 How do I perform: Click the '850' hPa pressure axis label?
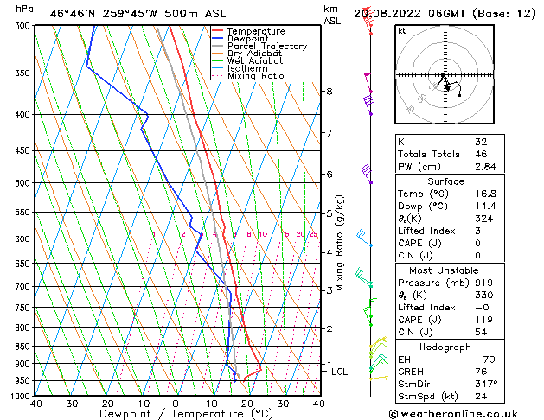[24, 347]
